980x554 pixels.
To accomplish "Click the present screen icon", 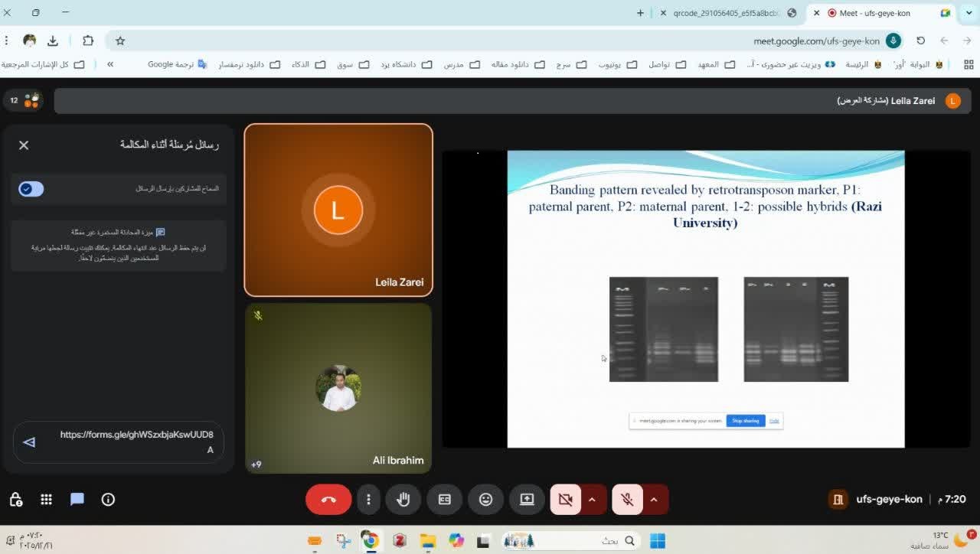I will pyautogui.click(x=527, y=500).
